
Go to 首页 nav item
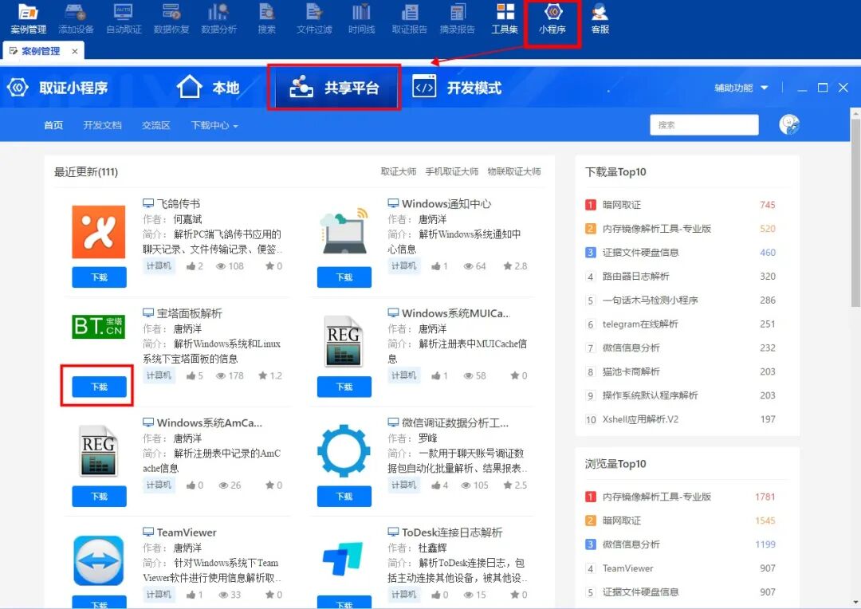(53, 125)
